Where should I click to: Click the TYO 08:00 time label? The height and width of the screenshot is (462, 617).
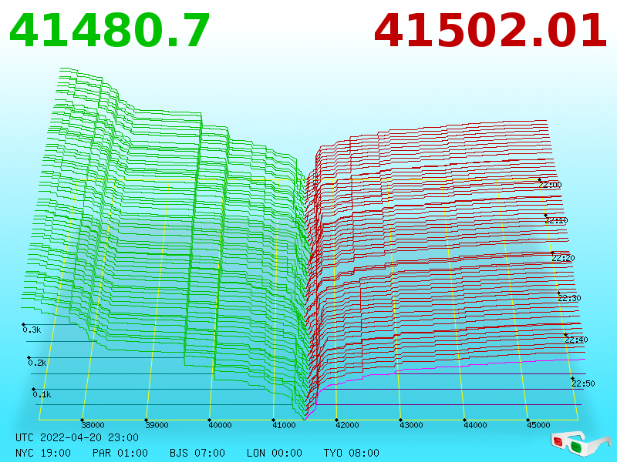pyautogui.click(x=352, y=453)
